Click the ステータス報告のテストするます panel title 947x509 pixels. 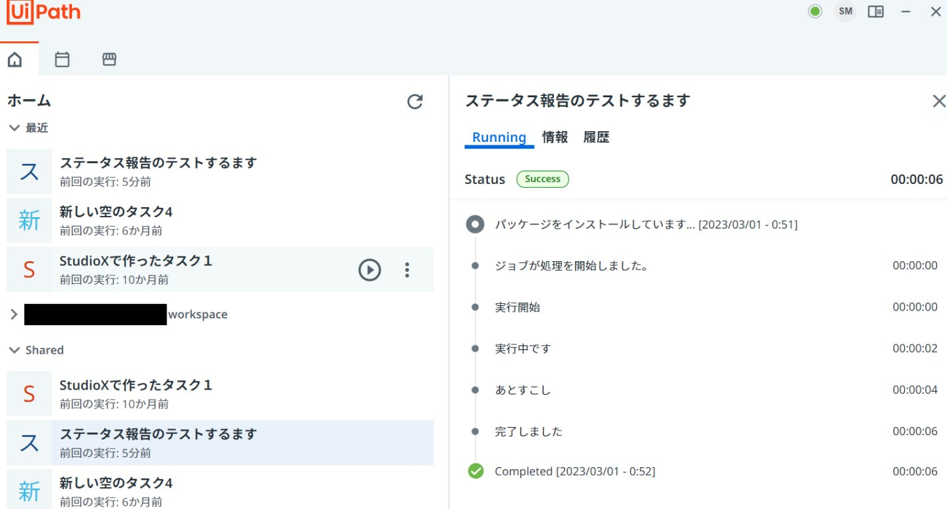(577, 101)
